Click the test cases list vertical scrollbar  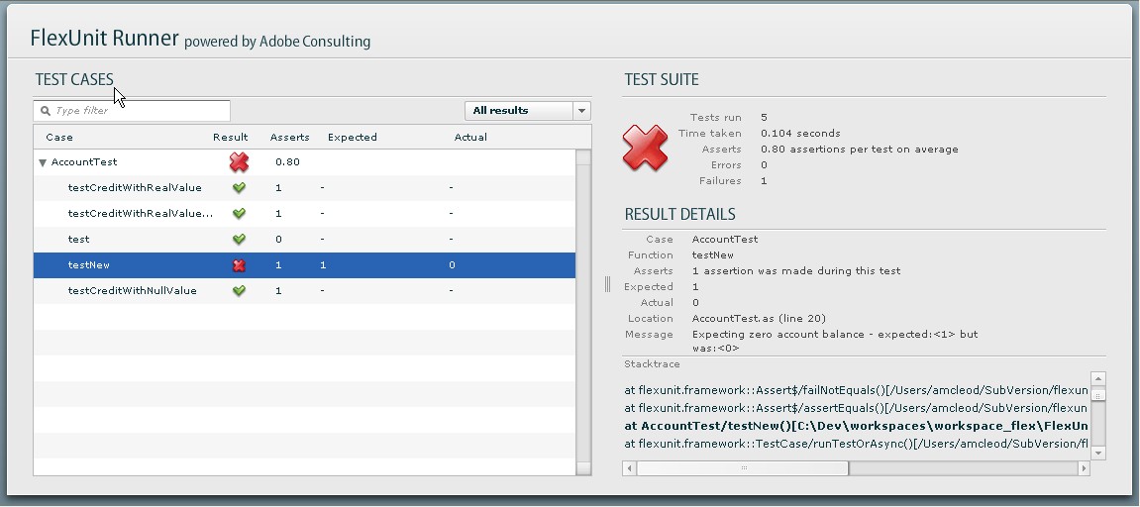tap(583, 313)
